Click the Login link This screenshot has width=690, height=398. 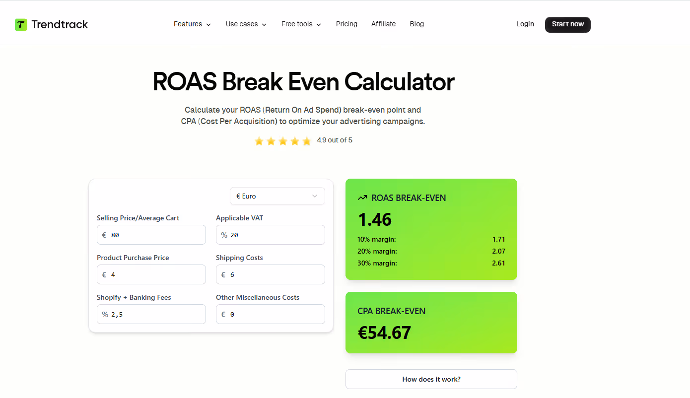[x=525, y=24]
